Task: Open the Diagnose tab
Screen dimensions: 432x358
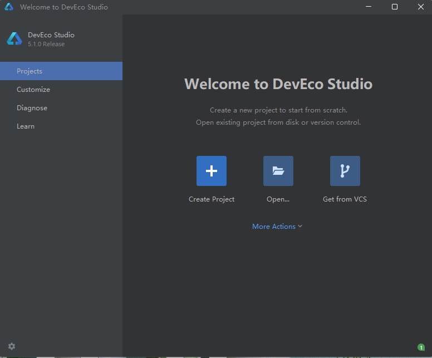Action: click(61, 108)
